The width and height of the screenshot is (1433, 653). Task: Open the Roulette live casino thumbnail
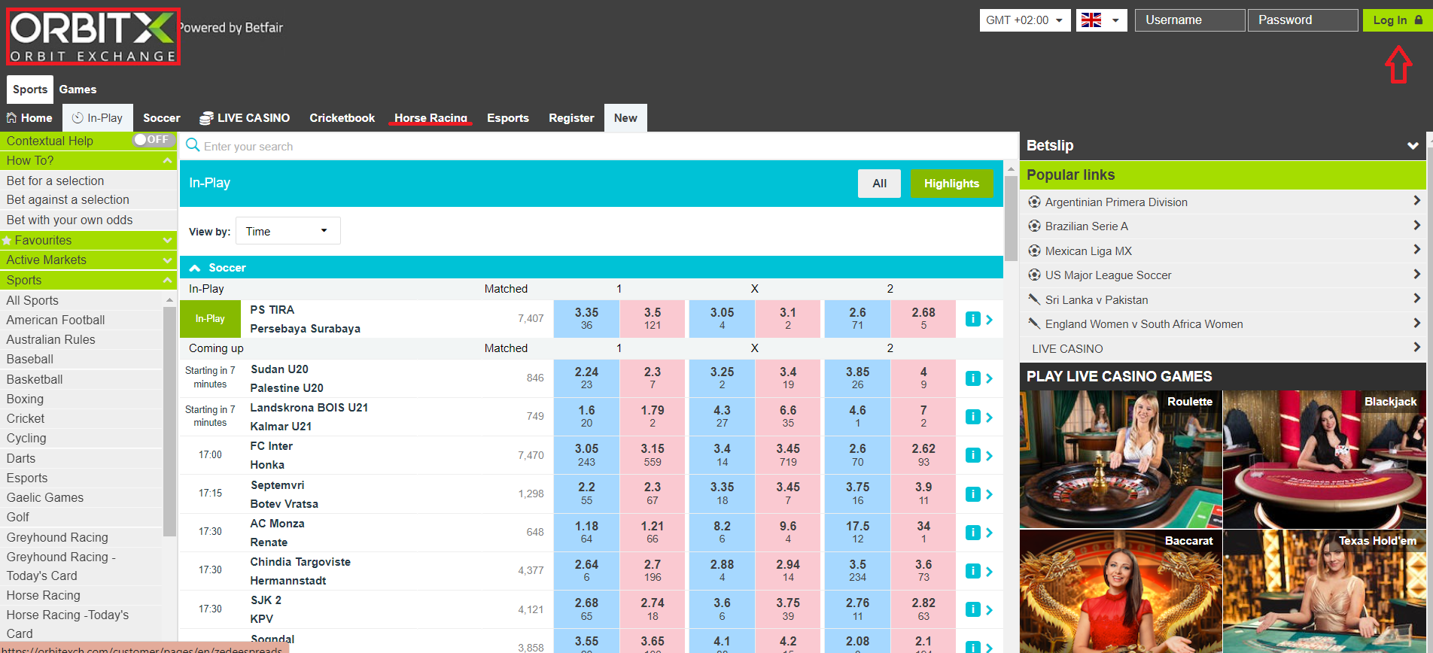(1121, 459)
